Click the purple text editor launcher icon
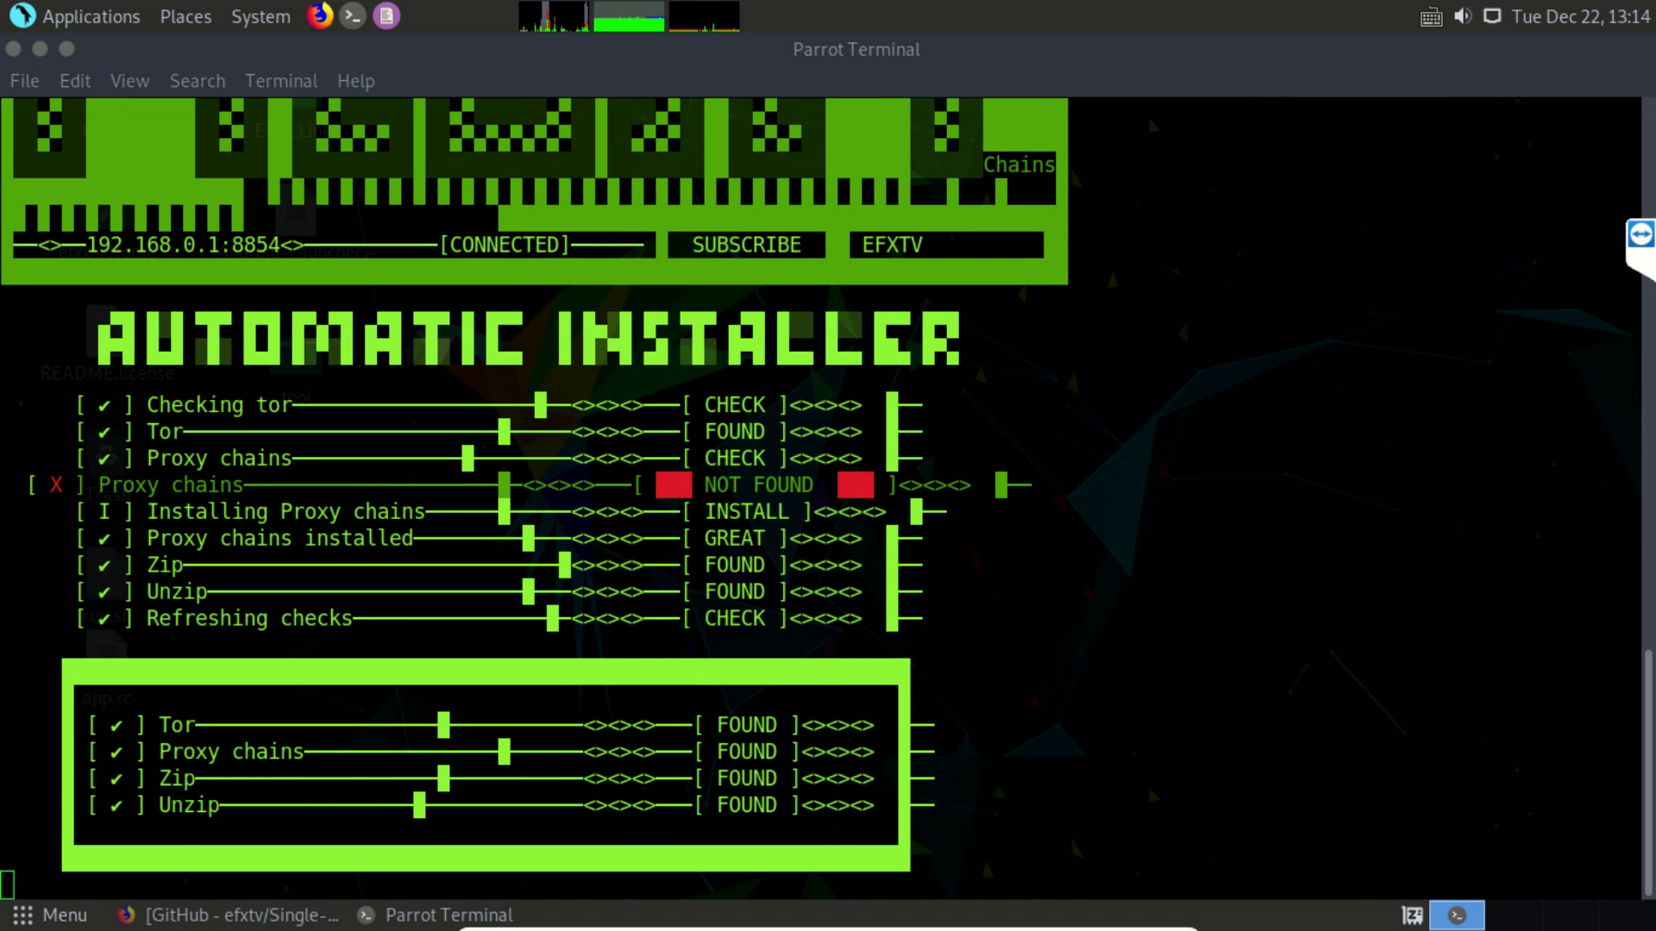This screenshot has width=1656, height=931. [386, 16]
